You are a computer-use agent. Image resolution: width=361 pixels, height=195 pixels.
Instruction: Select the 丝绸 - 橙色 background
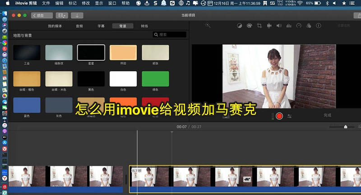point(27,79)
